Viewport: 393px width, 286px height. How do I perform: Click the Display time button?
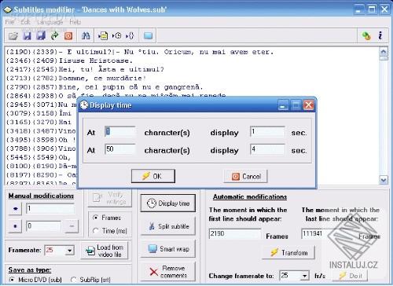click(168, 203)
